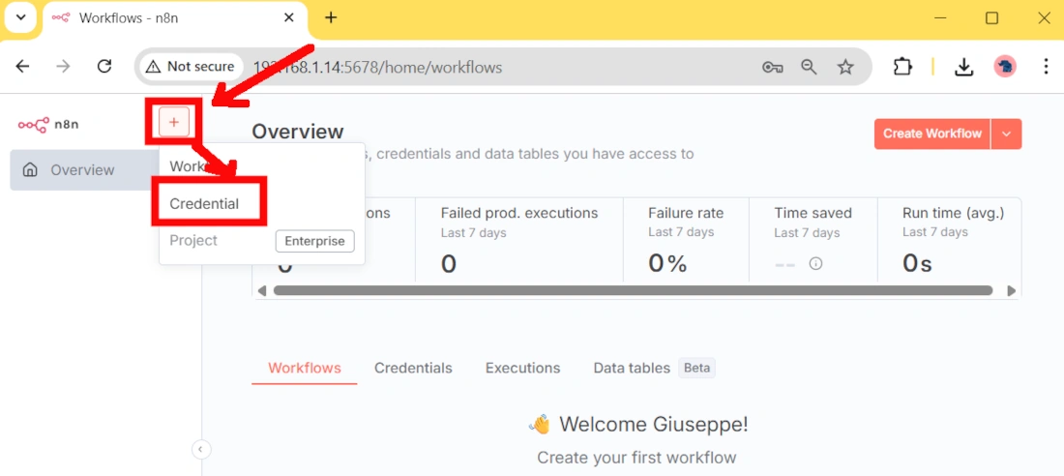Viewport: 1064px width, 476px height.
Task: Open the browser zoom magnifier icon
Action: click(x=809, y=67)
